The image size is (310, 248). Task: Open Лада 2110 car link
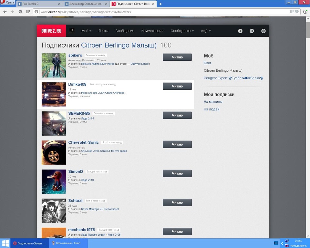(x=88, y=180)
